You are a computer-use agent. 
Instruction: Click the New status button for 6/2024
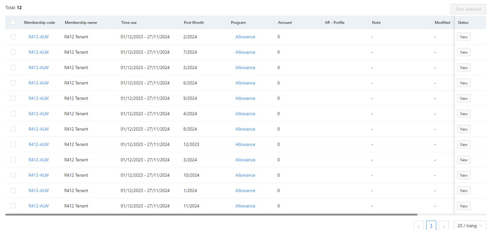(463, 83)
